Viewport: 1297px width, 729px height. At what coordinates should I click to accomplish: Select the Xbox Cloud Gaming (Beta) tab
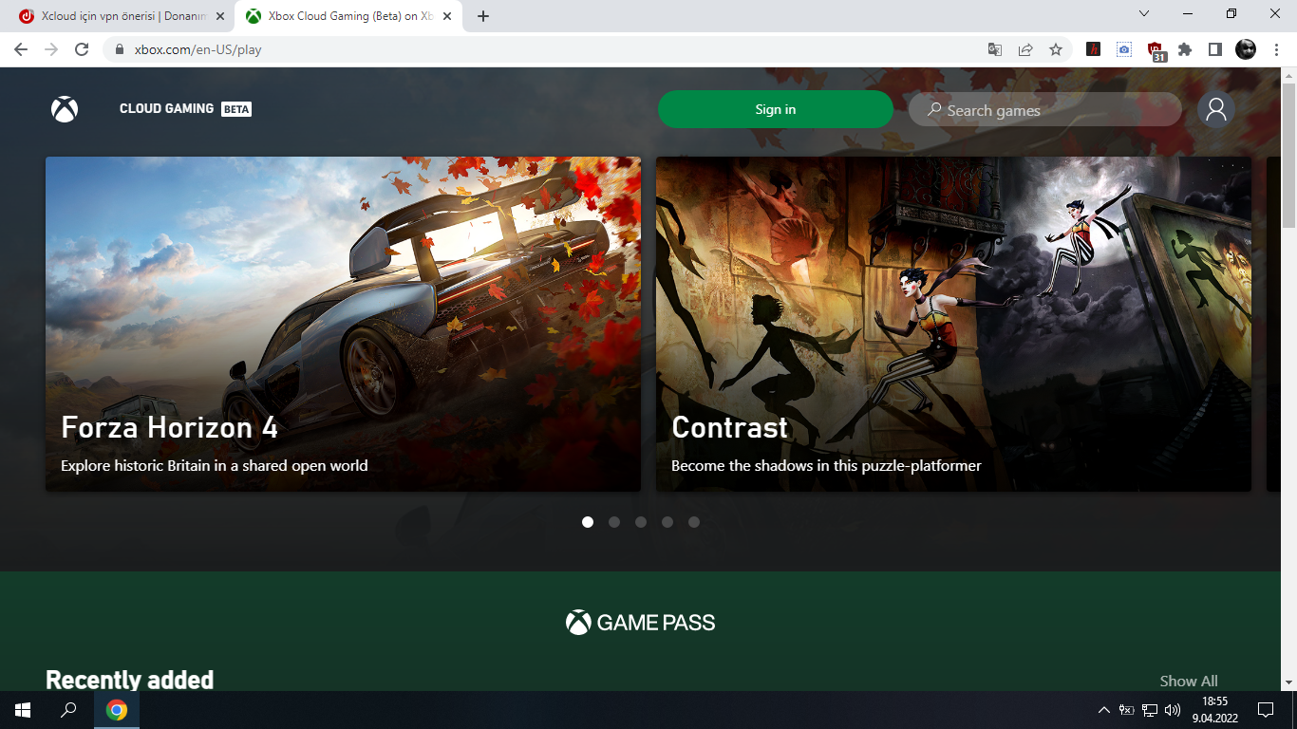348,16
